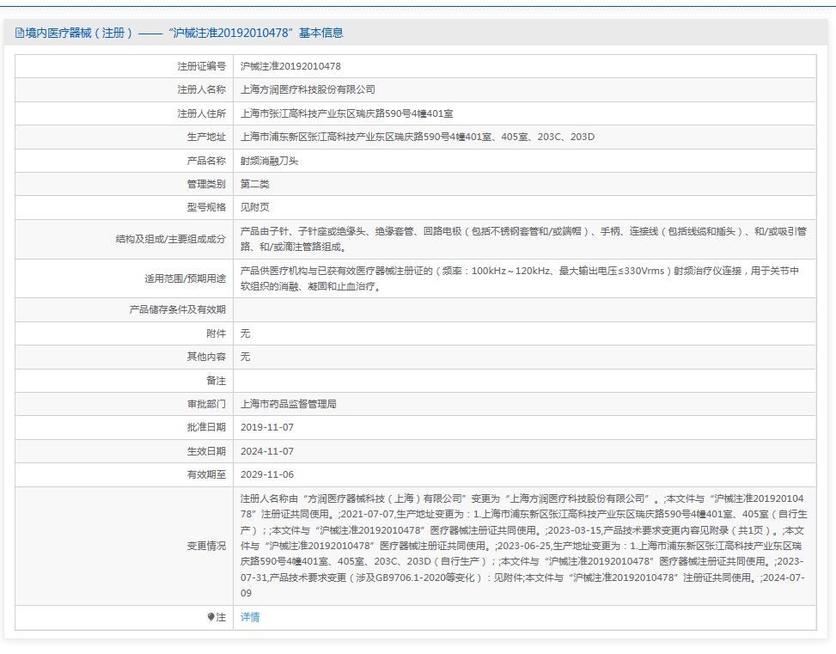Click the label 批准日期
Viewport: 836px width, 654px height.
pos(206,428)
